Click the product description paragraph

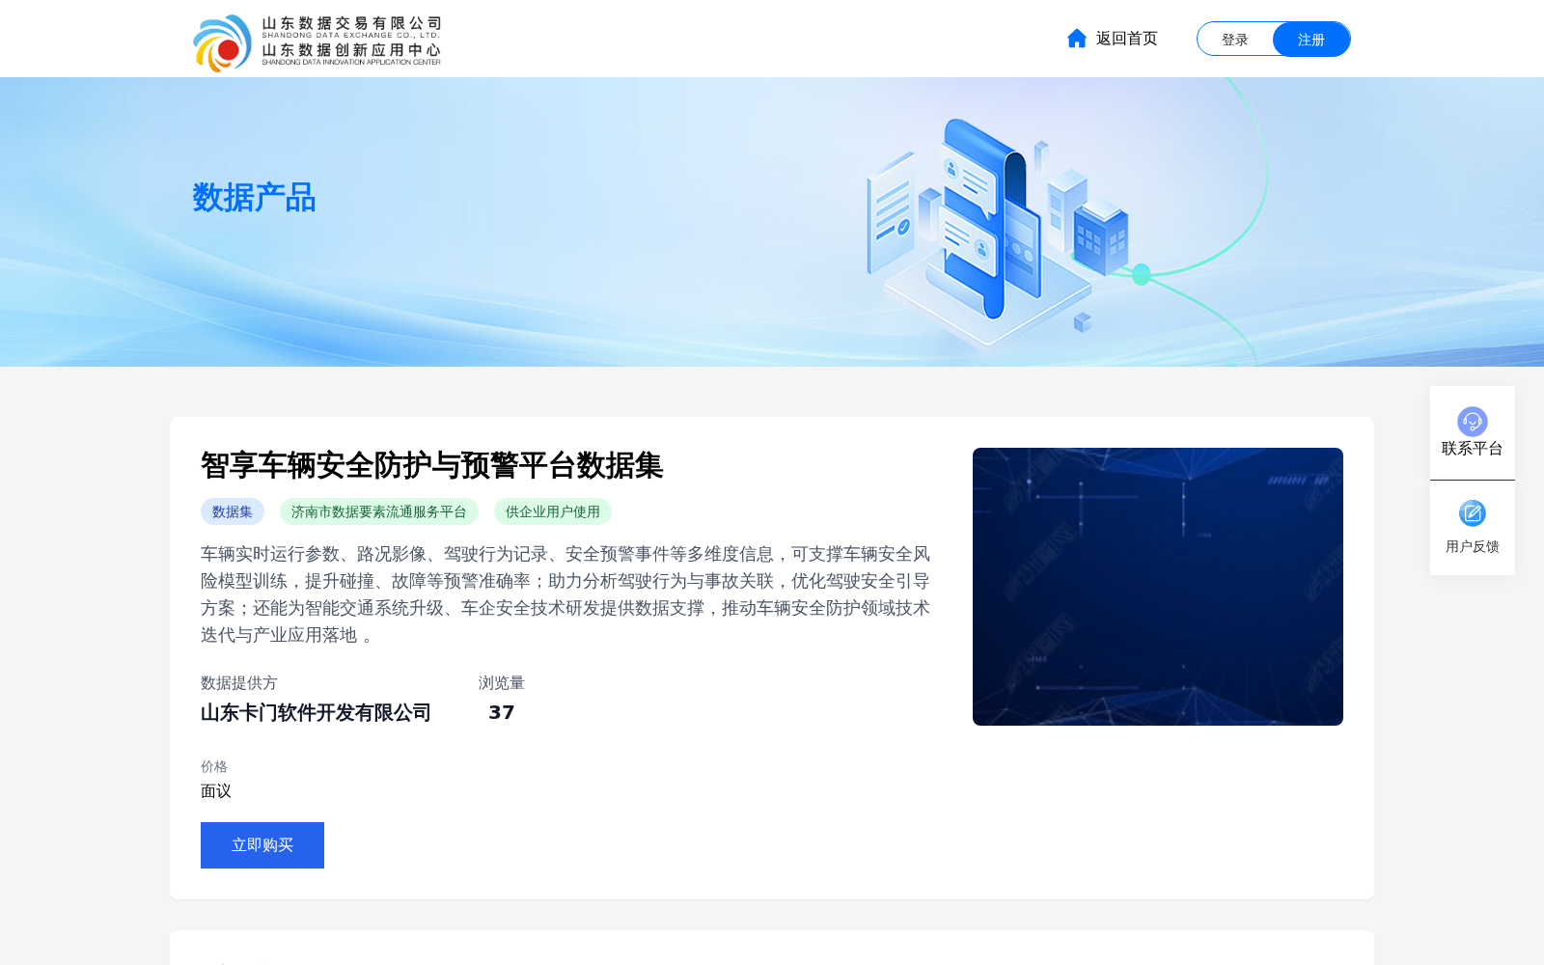pyautogui.click(x=565, y=594)
